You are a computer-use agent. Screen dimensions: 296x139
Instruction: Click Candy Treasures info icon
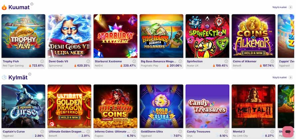click(x=226, y=131)
